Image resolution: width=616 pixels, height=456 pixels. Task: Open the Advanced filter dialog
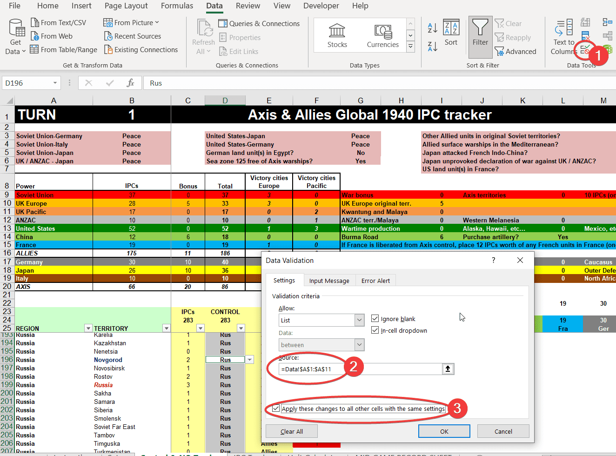516,52
